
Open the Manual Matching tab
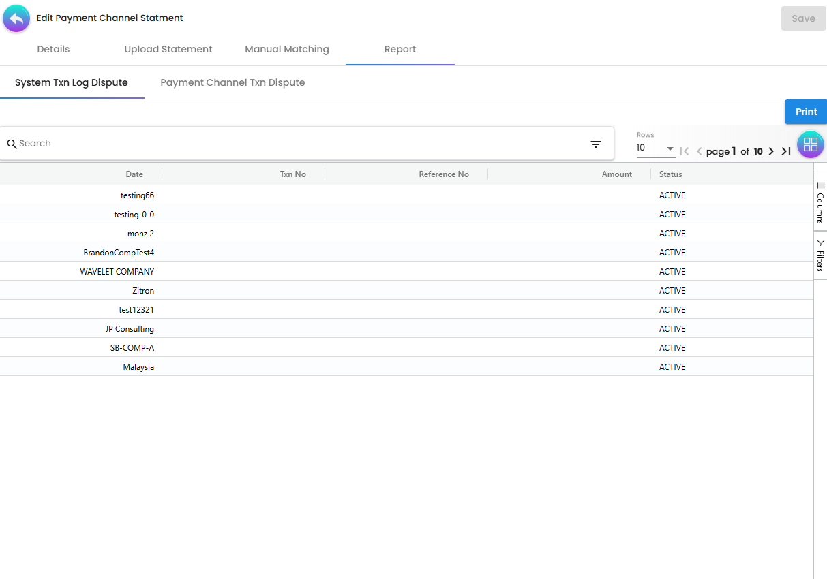[287, 49]
